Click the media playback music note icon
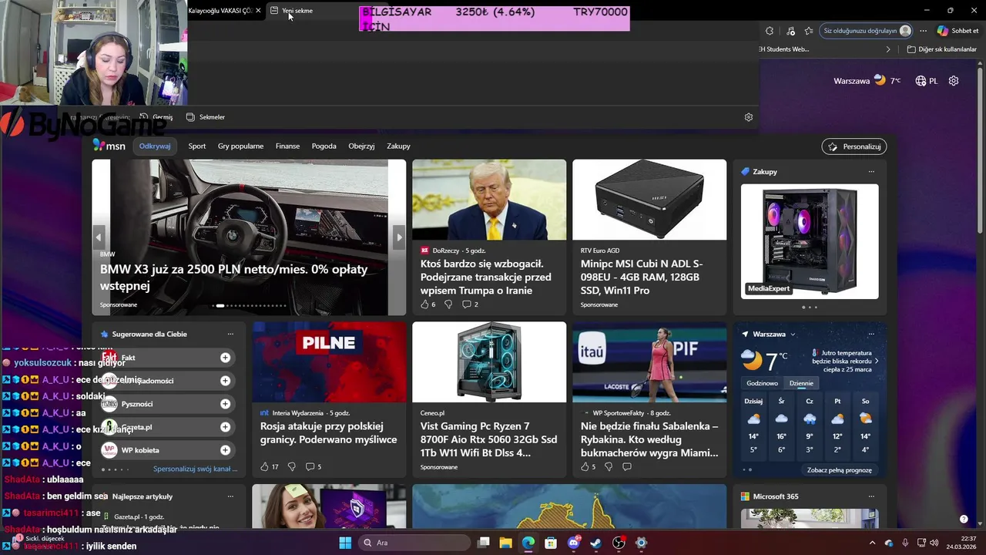Viewport: 986px width, 555px height. (791, 31)
